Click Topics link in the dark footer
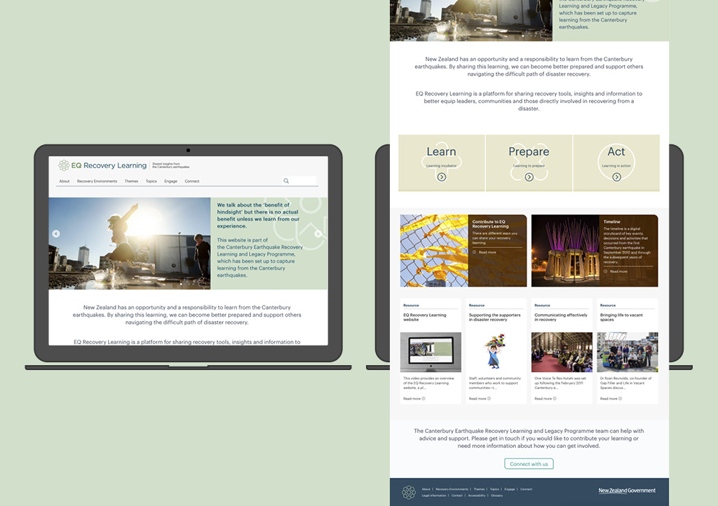This screenshot has height=506, width=718. pos(494,489)
